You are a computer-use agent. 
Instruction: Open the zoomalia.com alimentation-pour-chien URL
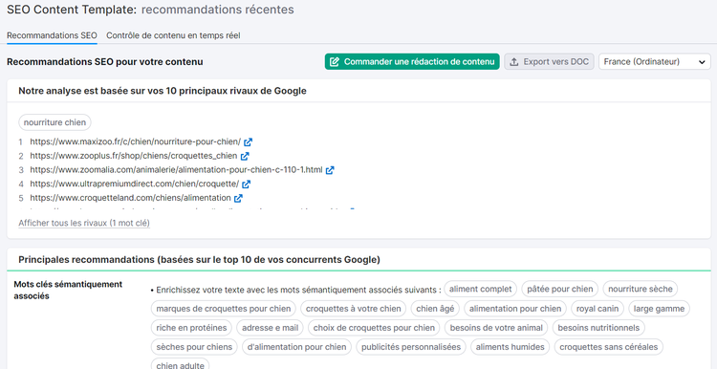176,170
